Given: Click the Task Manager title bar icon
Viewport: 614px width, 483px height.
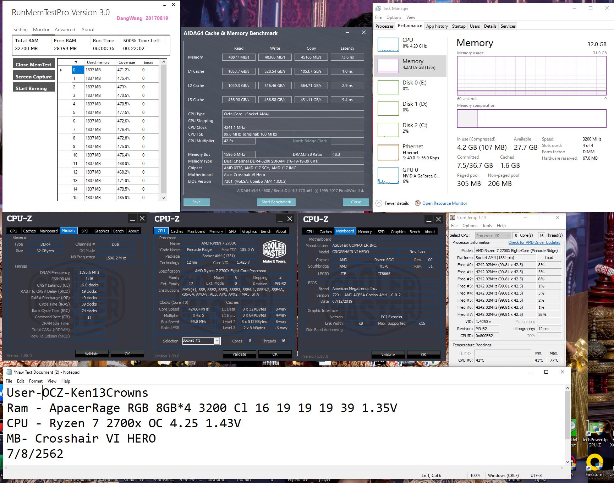Looking at the screenshot, I should pos(378,9).
